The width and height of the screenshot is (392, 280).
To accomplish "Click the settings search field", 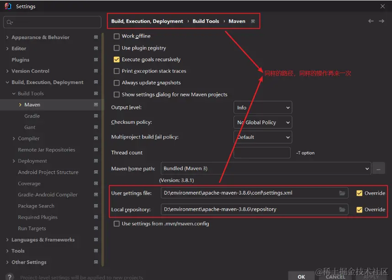I will point(52,22).
